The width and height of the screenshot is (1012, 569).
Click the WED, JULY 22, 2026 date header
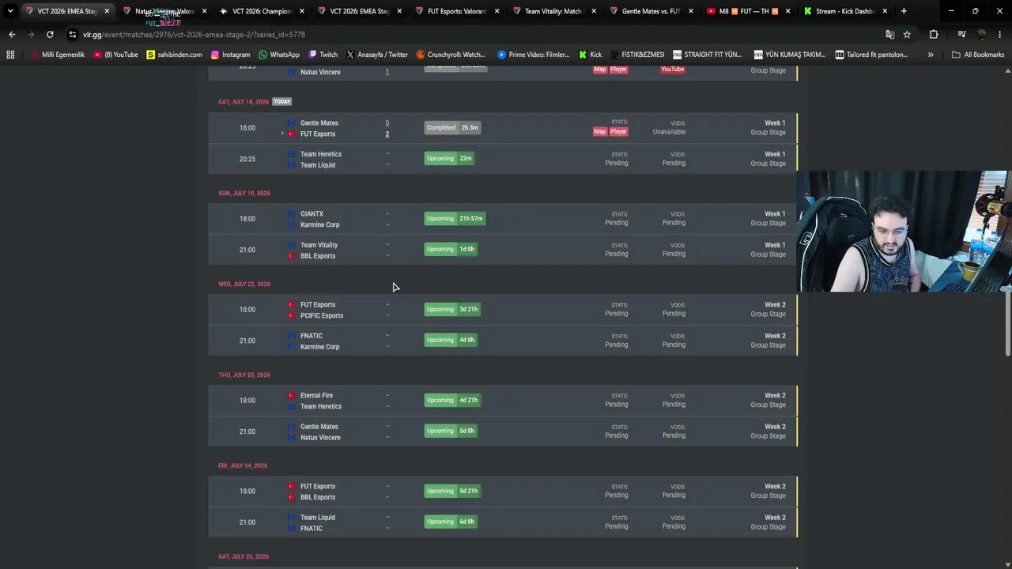point(244,284)
